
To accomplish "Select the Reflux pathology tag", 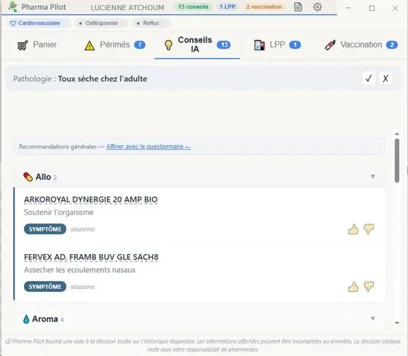I will click(x=151, y=23).
